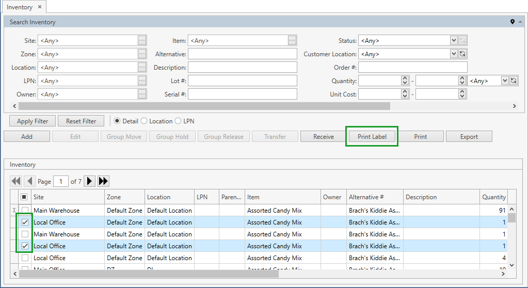Click into the Lot # input field
Screen dimensions: 528x288
coord(243,81)
